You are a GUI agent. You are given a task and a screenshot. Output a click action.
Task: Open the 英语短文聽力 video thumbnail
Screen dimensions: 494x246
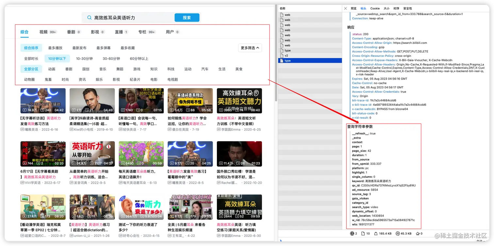(x=239, y=101)
